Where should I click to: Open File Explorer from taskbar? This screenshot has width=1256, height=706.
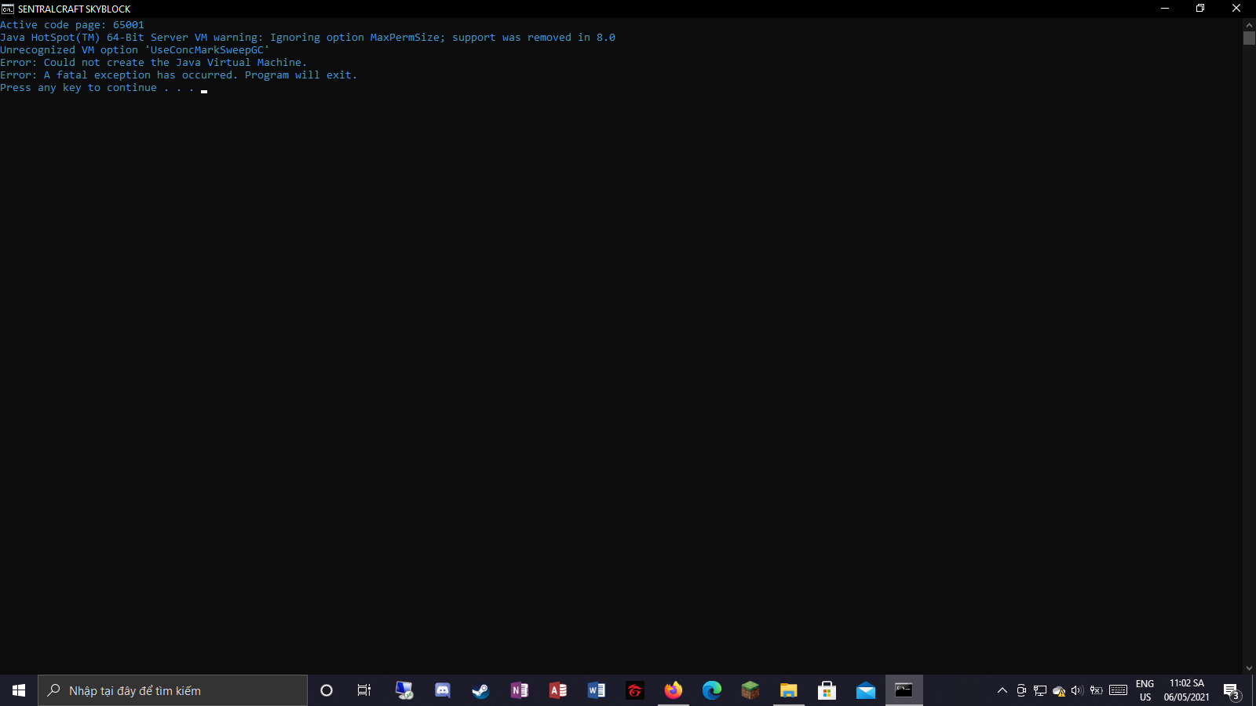(788, 690)
